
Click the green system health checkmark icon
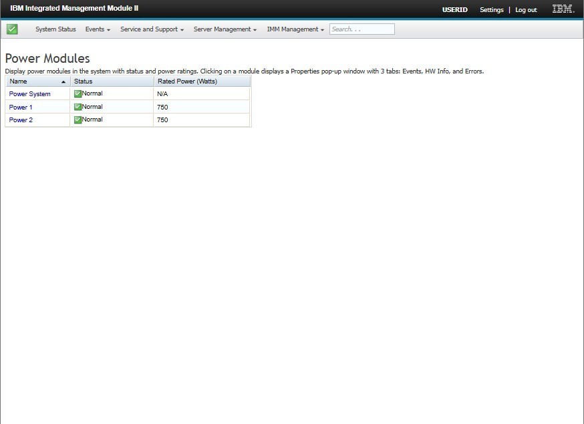tap(12, 29)
